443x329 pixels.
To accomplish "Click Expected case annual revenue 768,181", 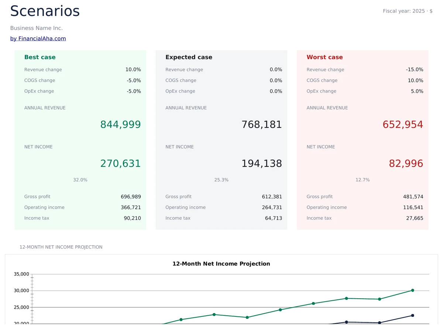I will (261, 124).
